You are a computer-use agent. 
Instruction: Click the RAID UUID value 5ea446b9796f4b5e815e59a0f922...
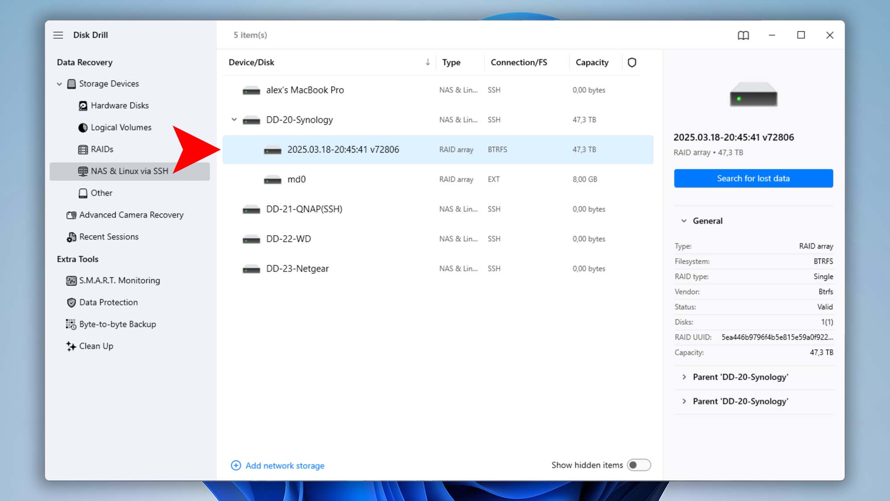point(777,337)
